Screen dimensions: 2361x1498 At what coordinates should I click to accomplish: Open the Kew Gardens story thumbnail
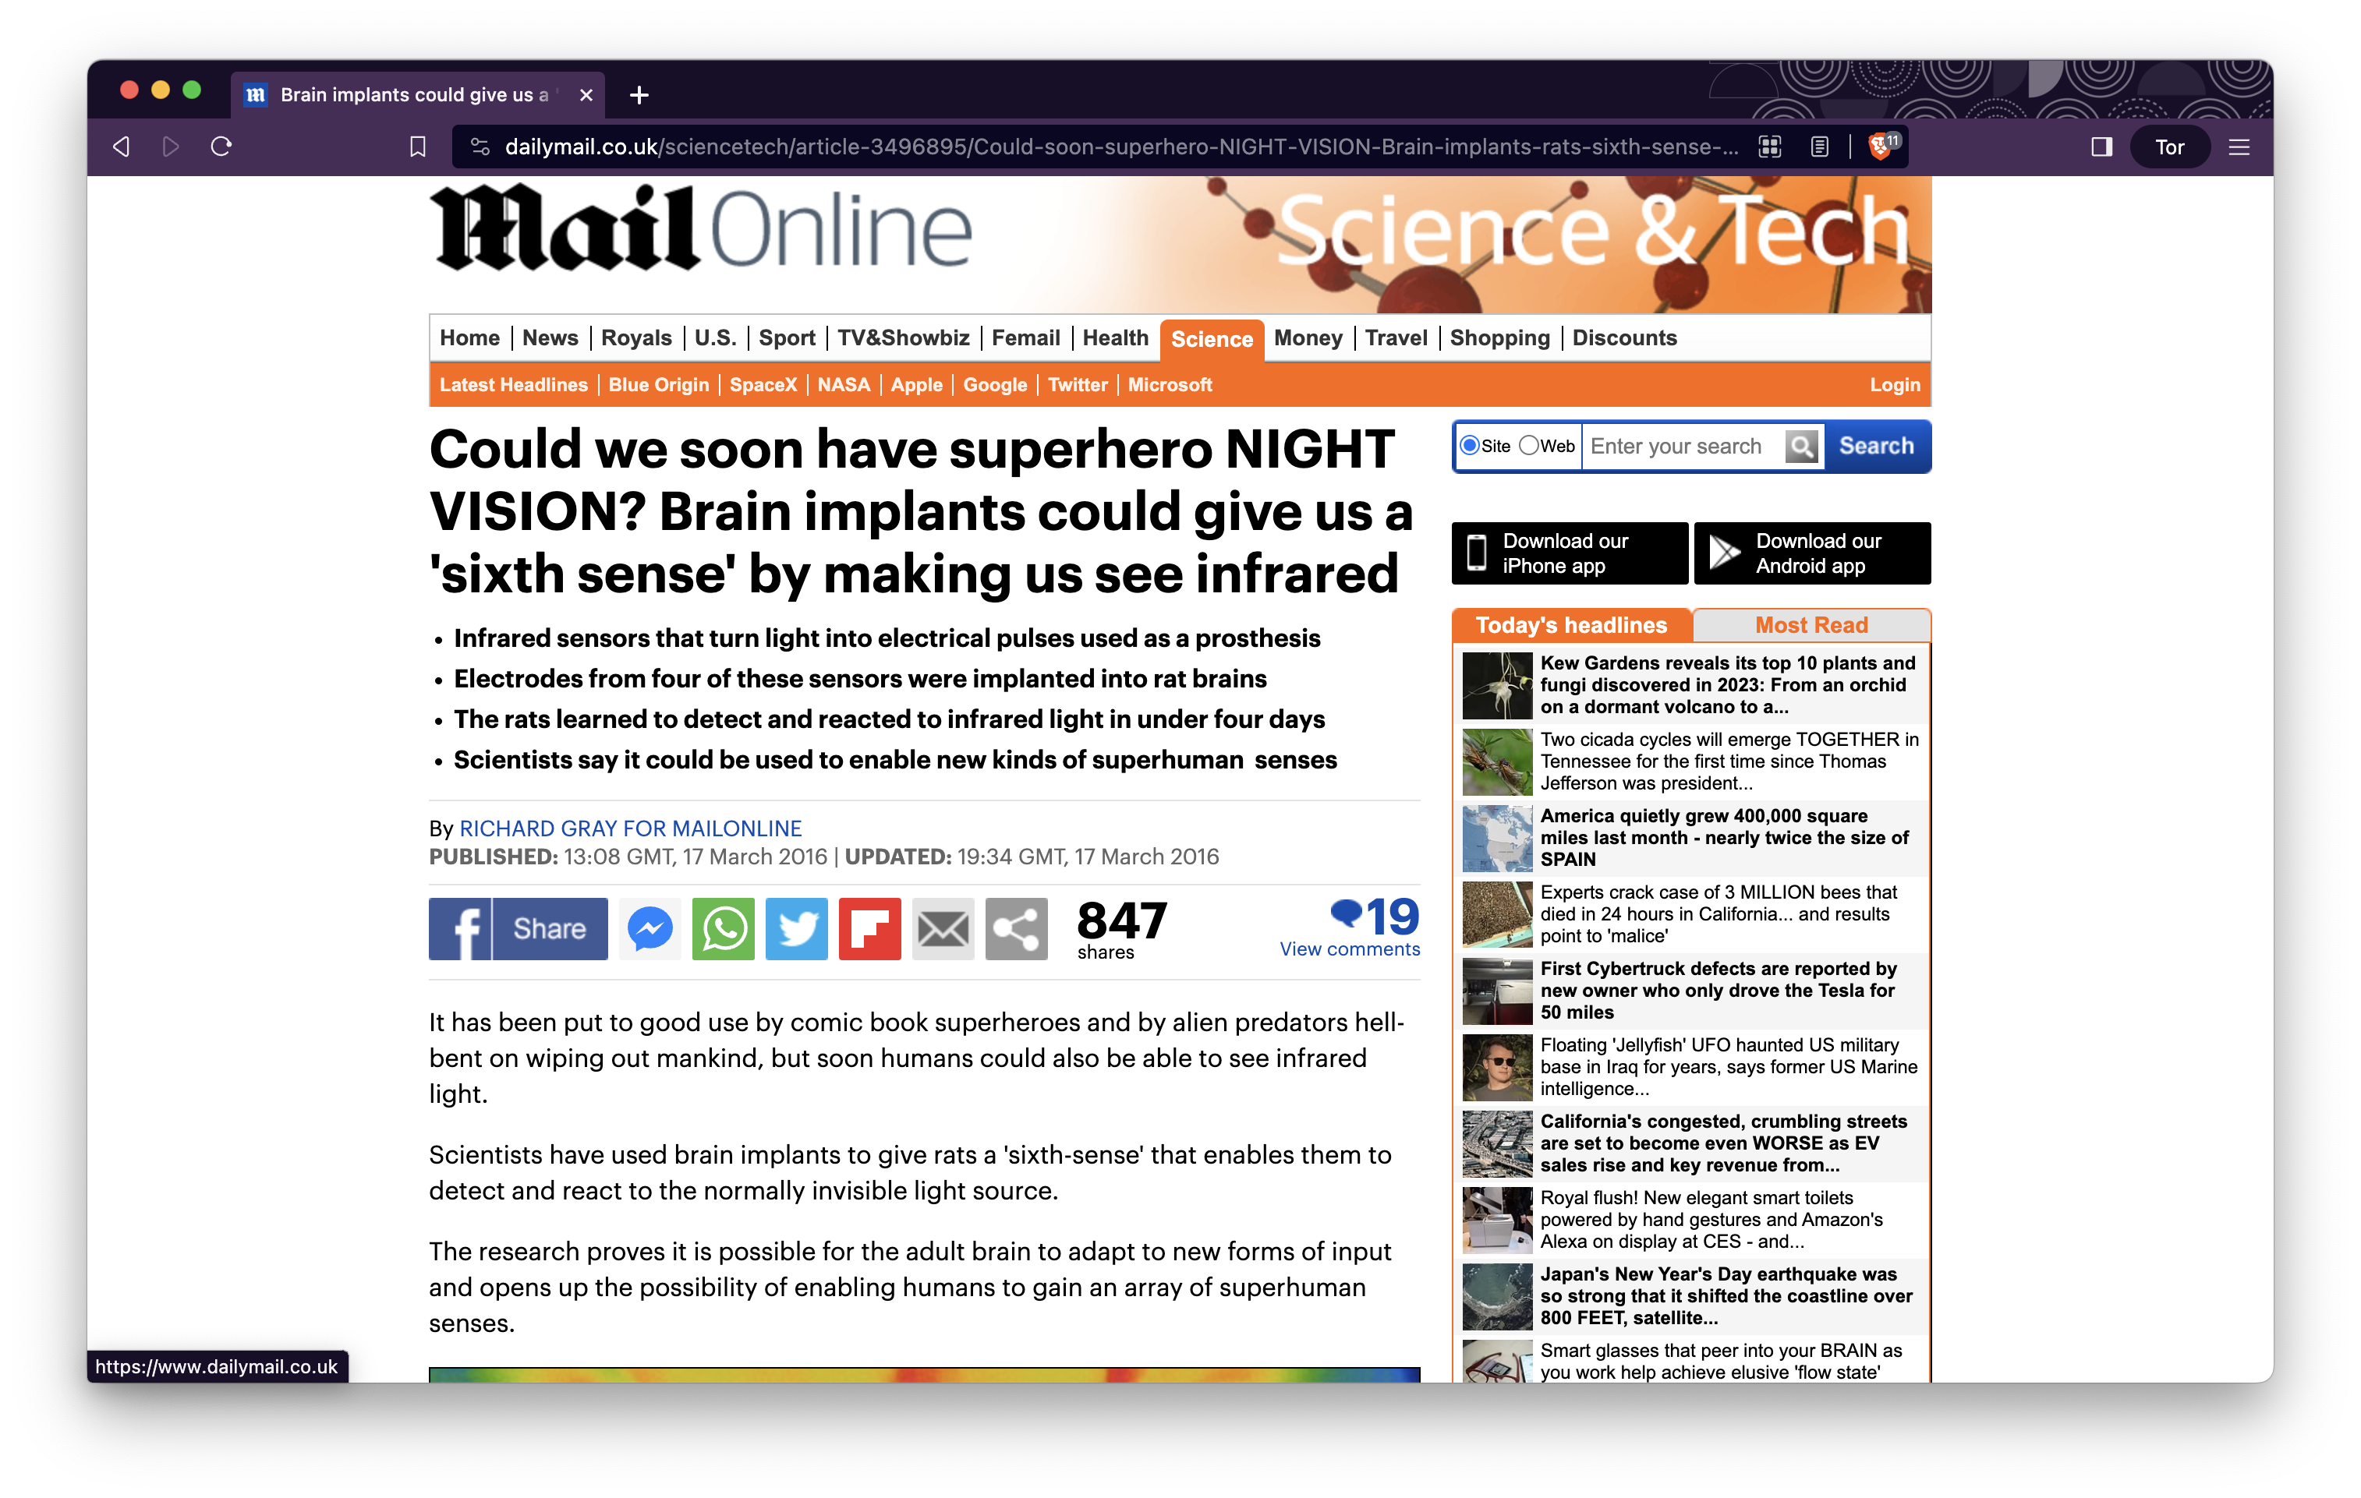1496,685
